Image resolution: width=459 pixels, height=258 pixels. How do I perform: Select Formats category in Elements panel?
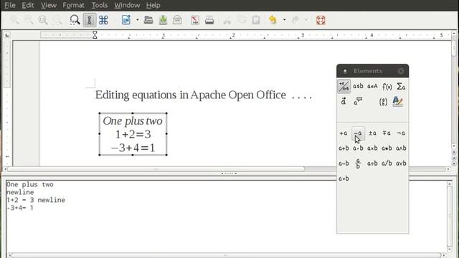397,102
